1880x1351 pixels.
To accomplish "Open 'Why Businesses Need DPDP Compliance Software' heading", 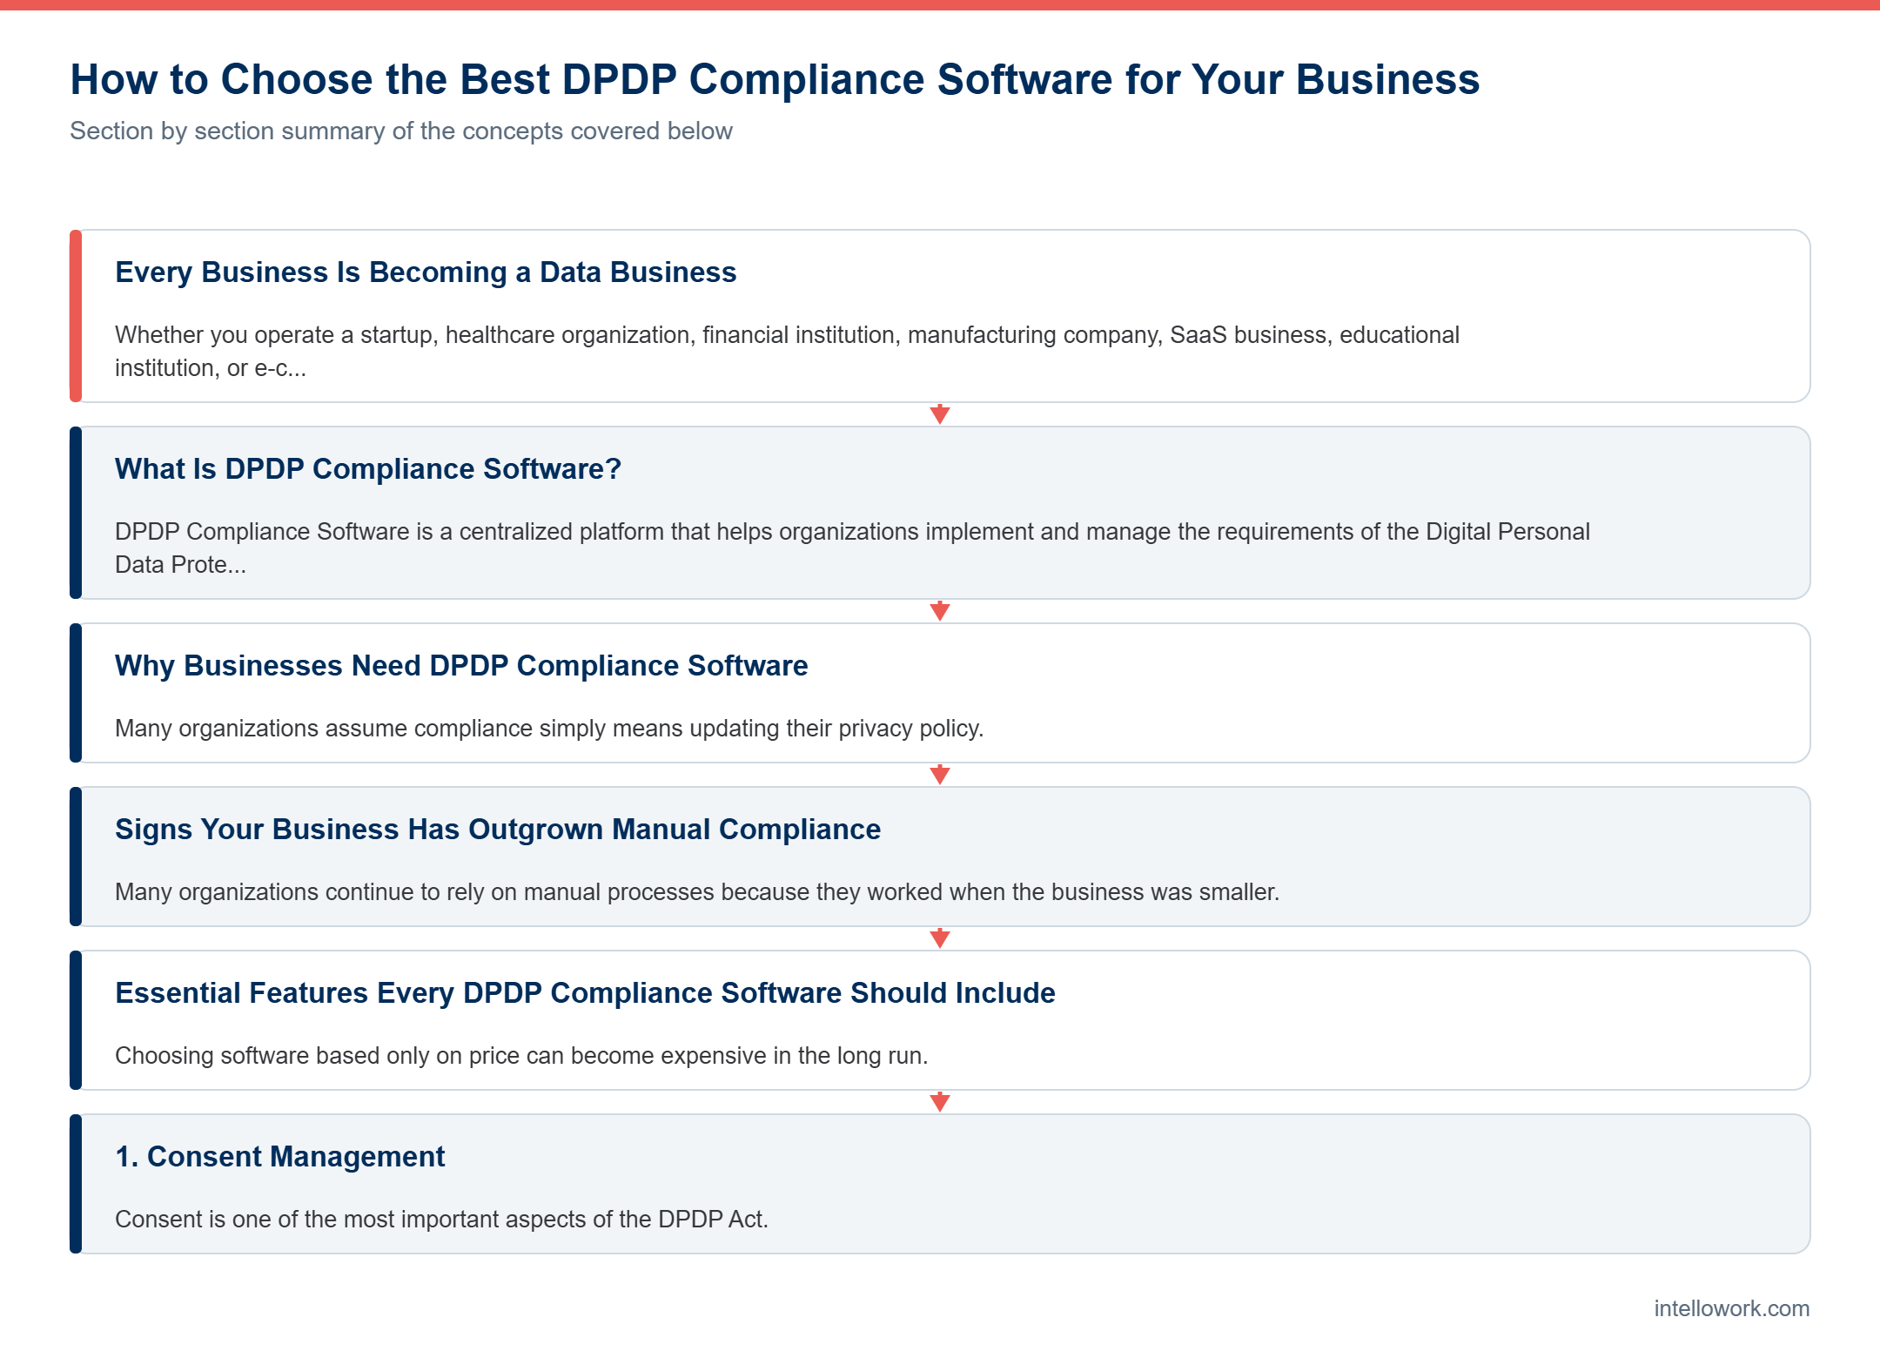I will [461, 666].
